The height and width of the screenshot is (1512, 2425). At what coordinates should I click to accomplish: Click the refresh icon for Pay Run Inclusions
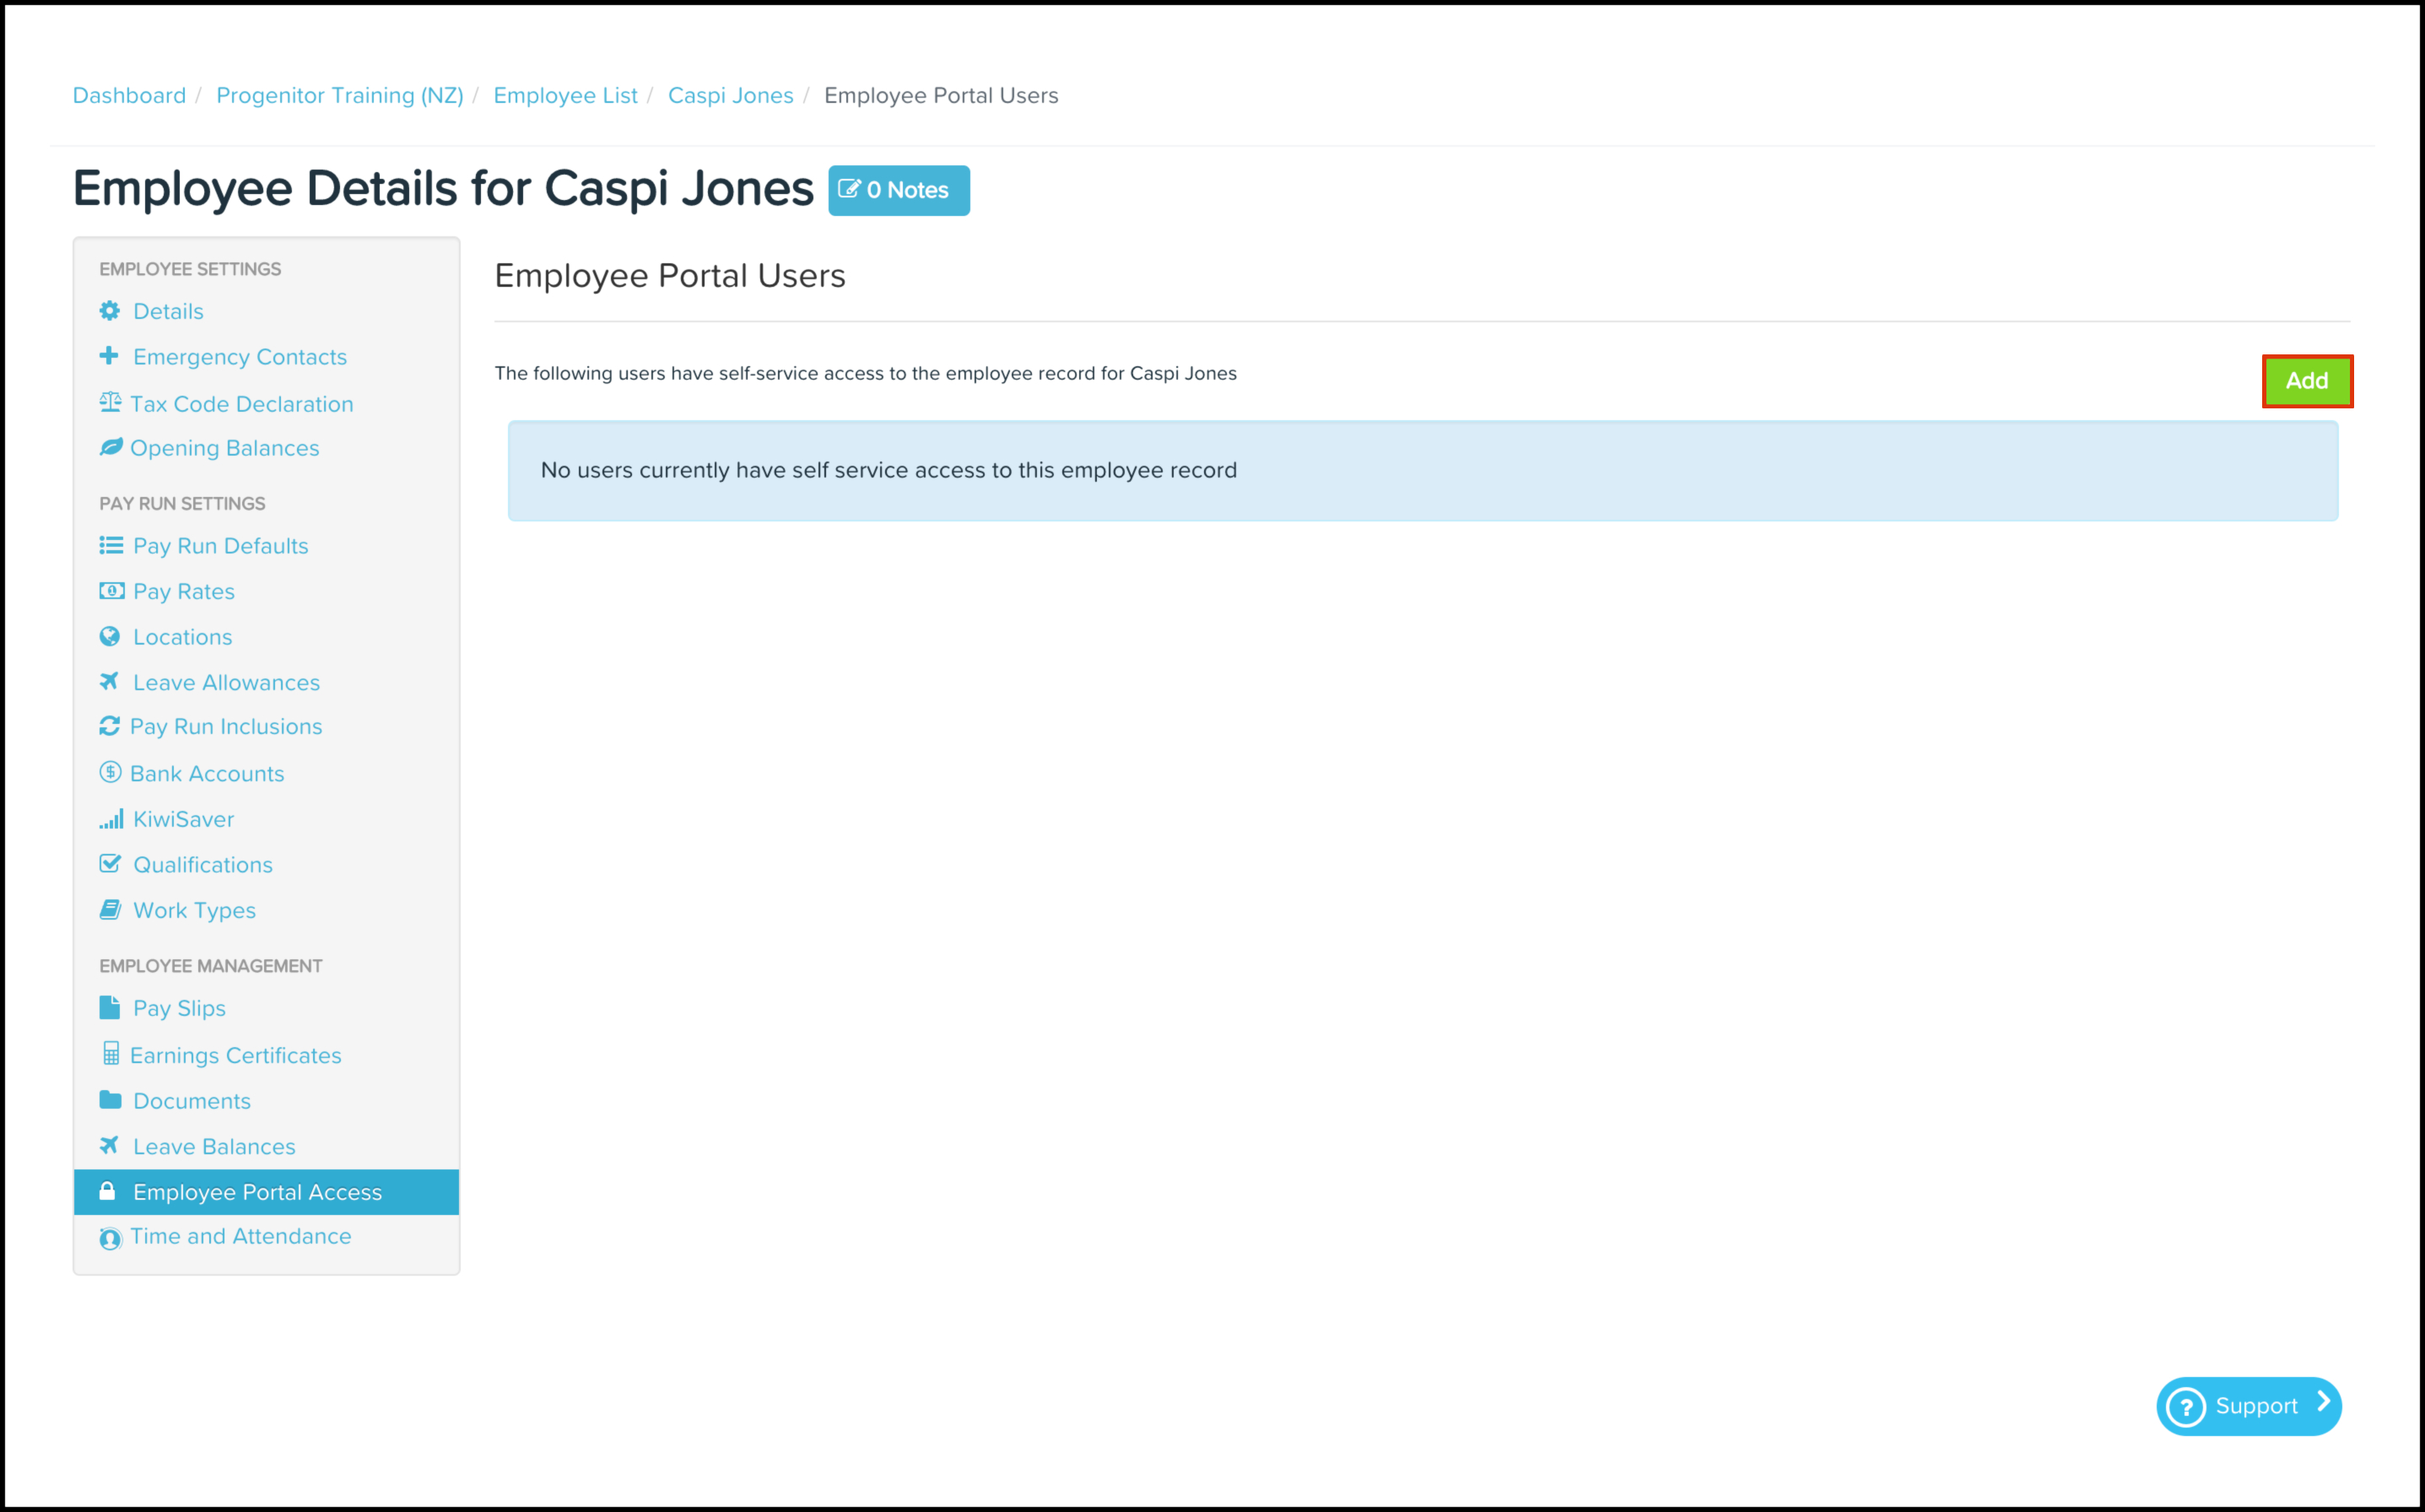coord(110,726)
